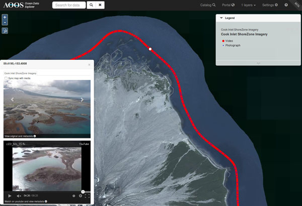Click in the Search for data field
Screen dimensions: 302x206
click(68, 5)
